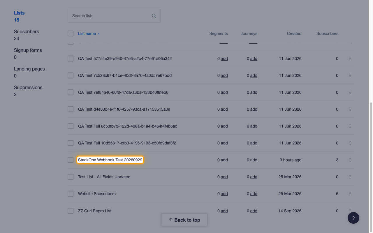Check the Website Subscribers list checkbox
Viewport: 373px width, 233px height.
click(71, 194)
